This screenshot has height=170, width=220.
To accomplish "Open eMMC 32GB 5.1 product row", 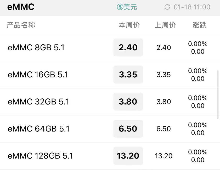I will [110, 102].
